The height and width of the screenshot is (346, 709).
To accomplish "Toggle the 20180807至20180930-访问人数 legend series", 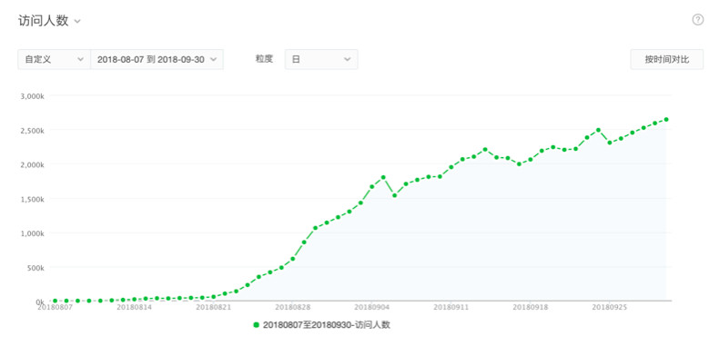I will 322,325.
